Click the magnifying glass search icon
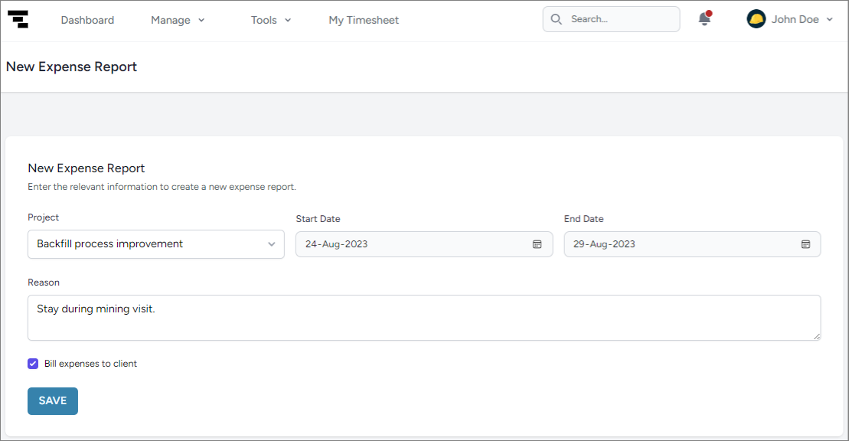This screenshot has width=849, height=441. point(557,20)
